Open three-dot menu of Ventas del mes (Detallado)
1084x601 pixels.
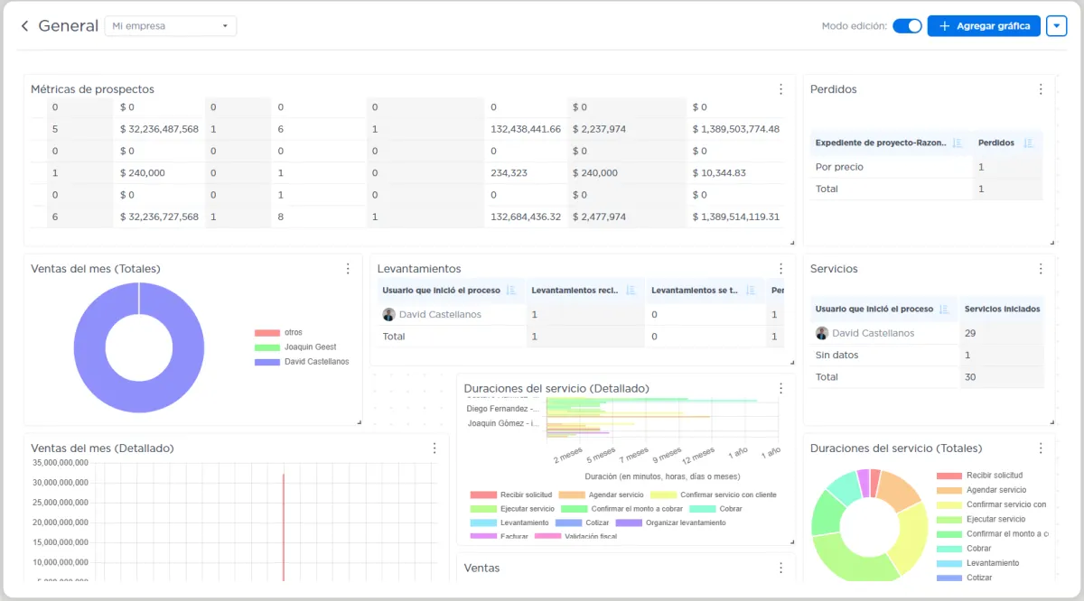click(x=435, y=448)
